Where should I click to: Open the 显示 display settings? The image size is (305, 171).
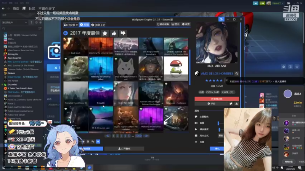[175, 24]
